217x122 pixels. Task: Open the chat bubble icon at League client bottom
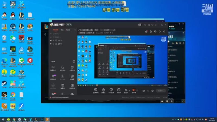point(162,101)
